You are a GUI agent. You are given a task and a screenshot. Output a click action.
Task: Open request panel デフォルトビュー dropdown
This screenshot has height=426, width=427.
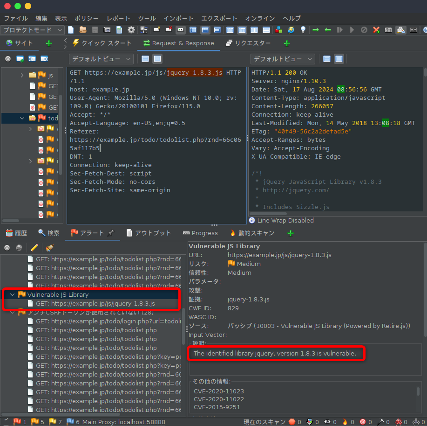pyautogui.click(x=101, y=59)
